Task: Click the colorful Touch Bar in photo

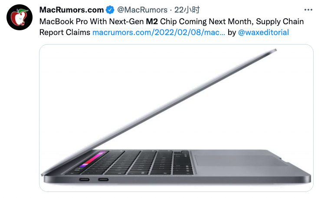Action: (x=92, y=160)
